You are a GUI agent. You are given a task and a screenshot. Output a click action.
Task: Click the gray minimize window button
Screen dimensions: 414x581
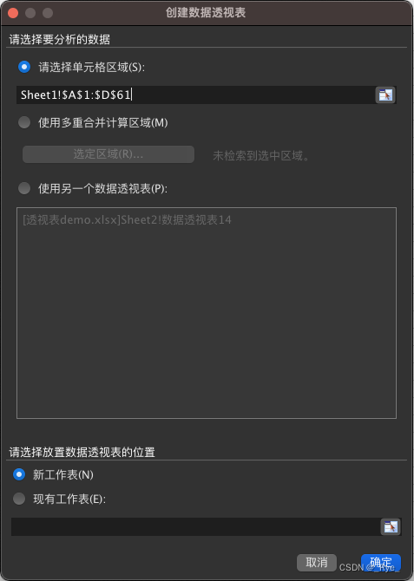[x=30, y=13]
